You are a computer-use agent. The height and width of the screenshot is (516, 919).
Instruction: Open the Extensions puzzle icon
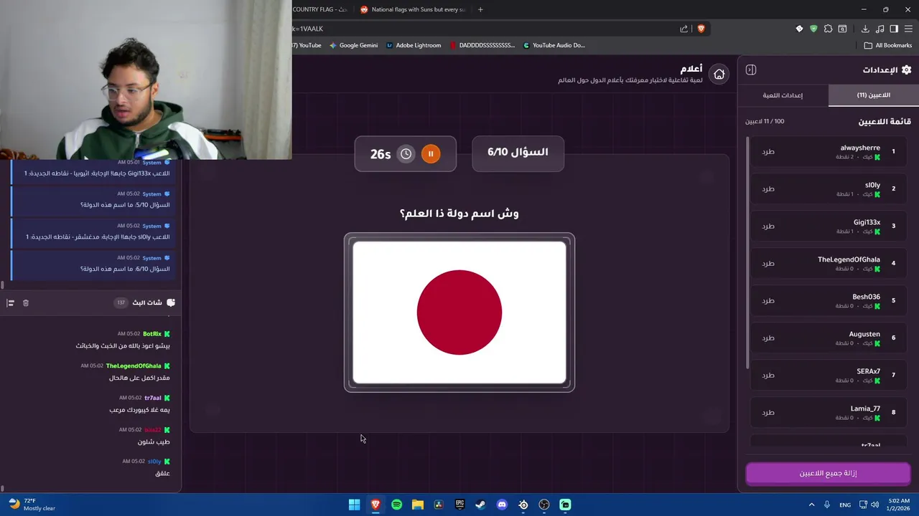click(828, 29)
